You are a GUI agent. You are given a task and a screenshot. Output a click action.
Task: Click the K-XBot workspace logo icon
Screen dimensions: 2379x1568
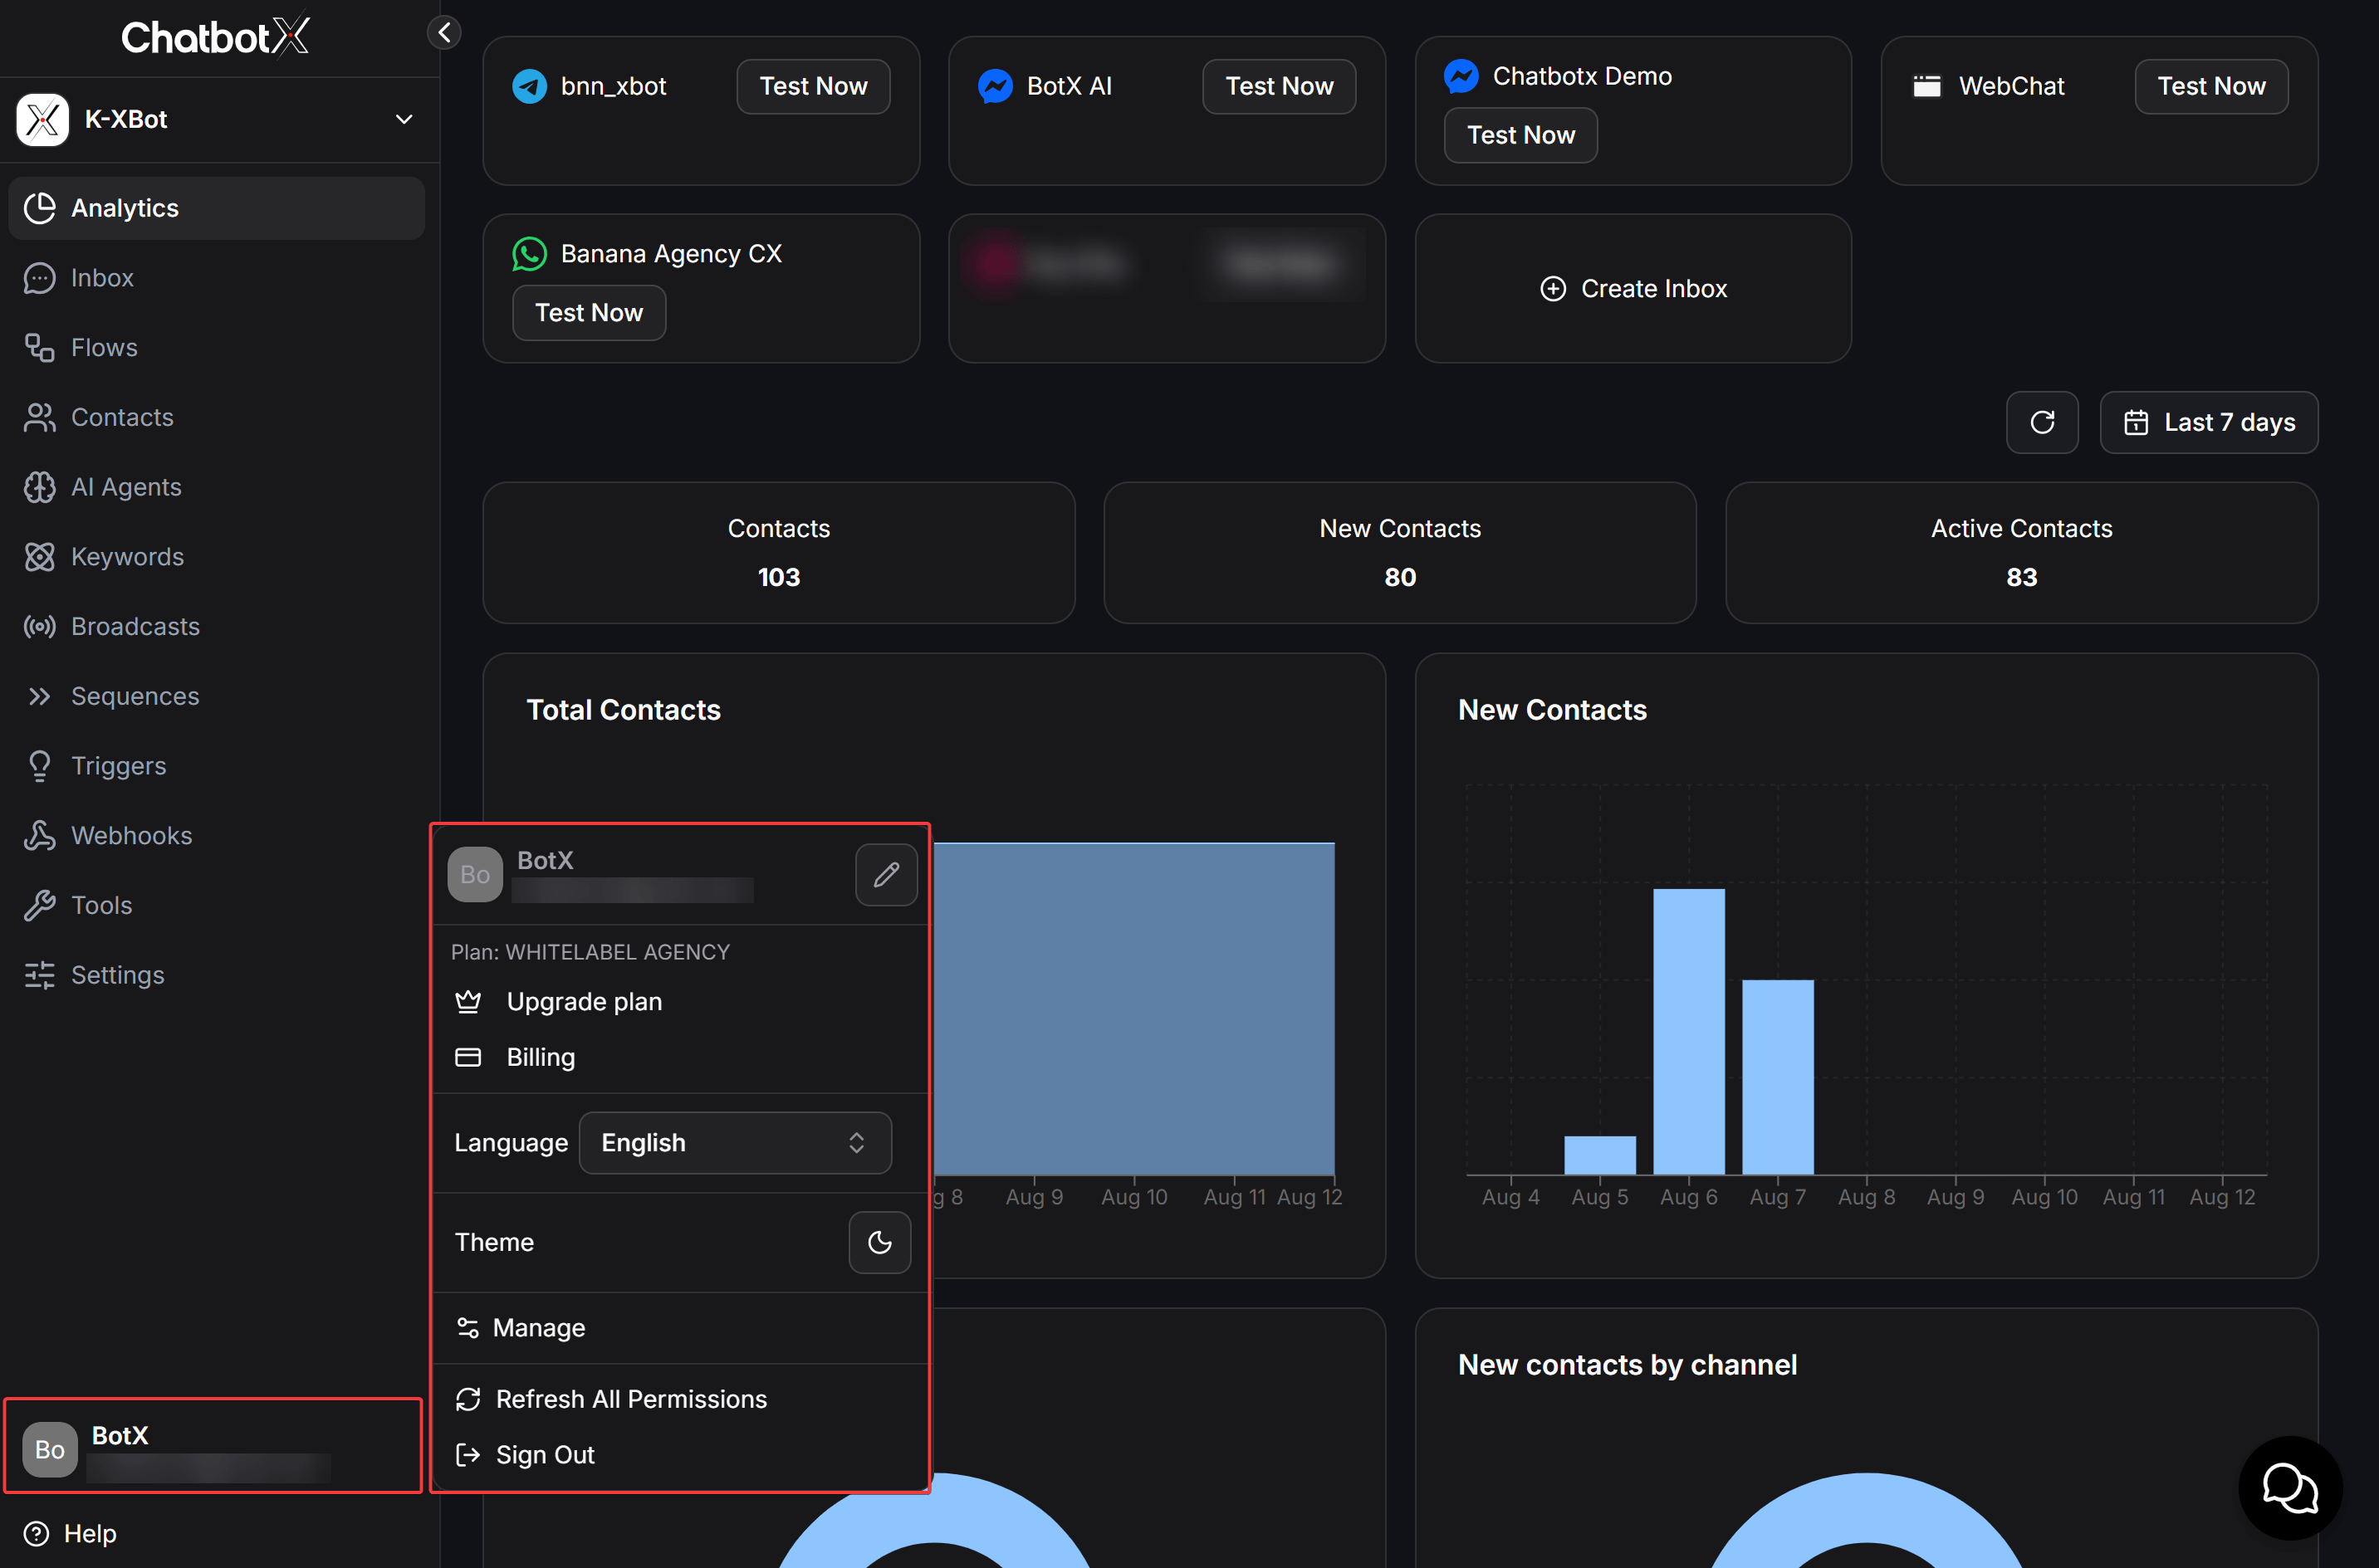point(42,119)
